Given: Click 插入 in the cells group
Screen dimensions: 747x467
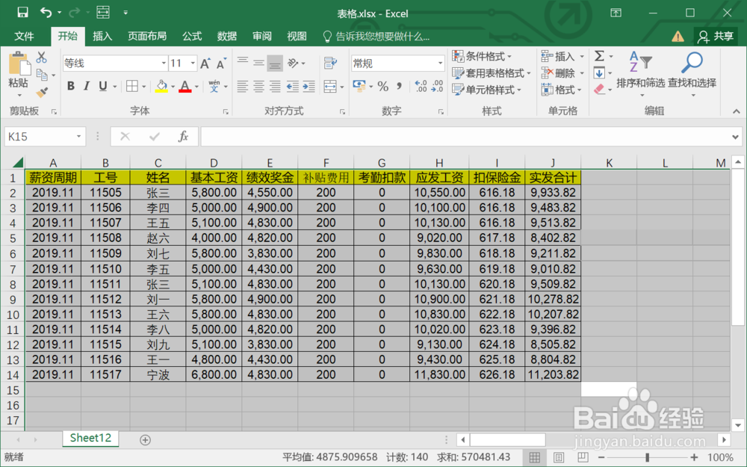Looking at the screenshot, I should [x=562, y=56].
